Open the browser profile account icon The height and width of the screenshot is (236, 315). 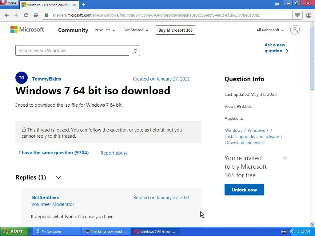(x=309, y=15)
